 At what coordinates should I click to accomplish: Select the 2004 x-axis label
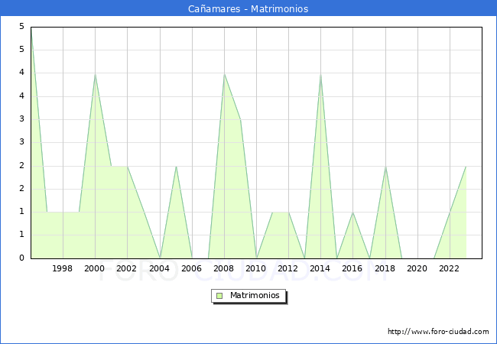159,268
